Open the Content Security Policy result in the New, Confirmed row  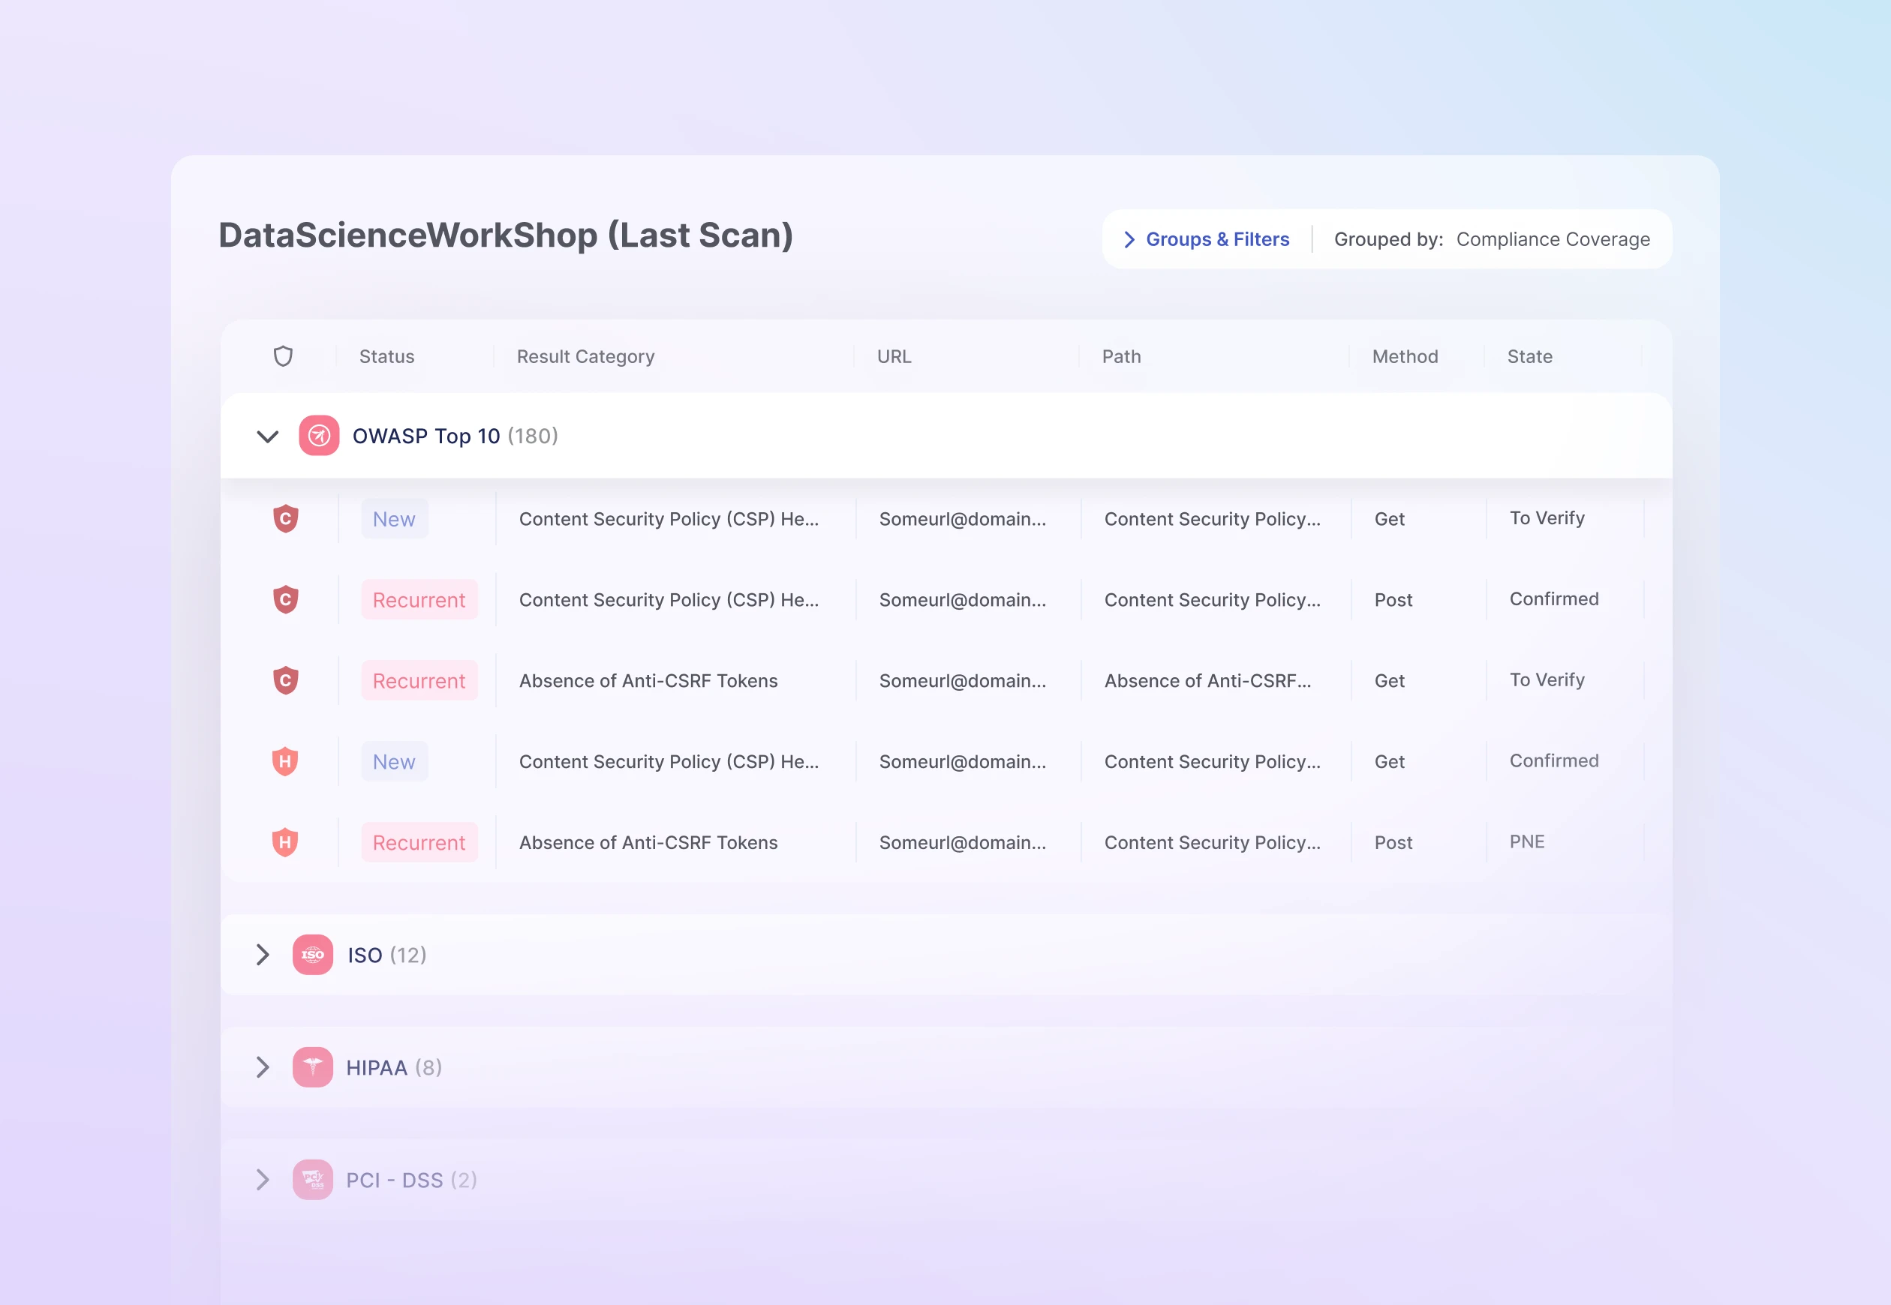[669, 761]
